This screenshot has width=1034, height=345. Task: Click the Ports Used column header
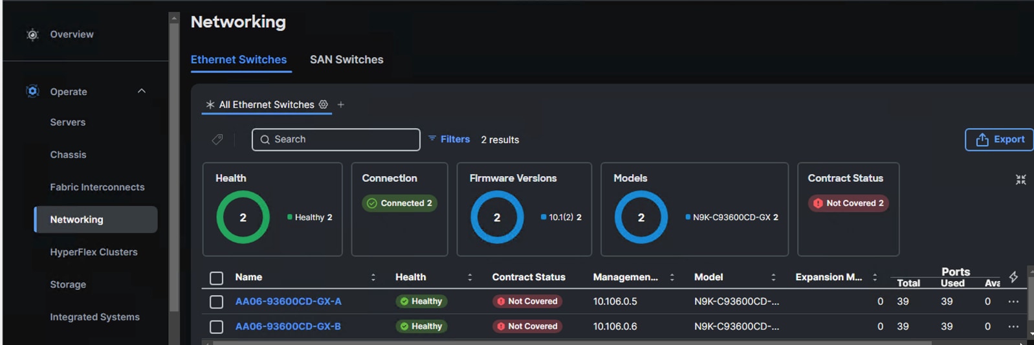[x=952, y=283]
